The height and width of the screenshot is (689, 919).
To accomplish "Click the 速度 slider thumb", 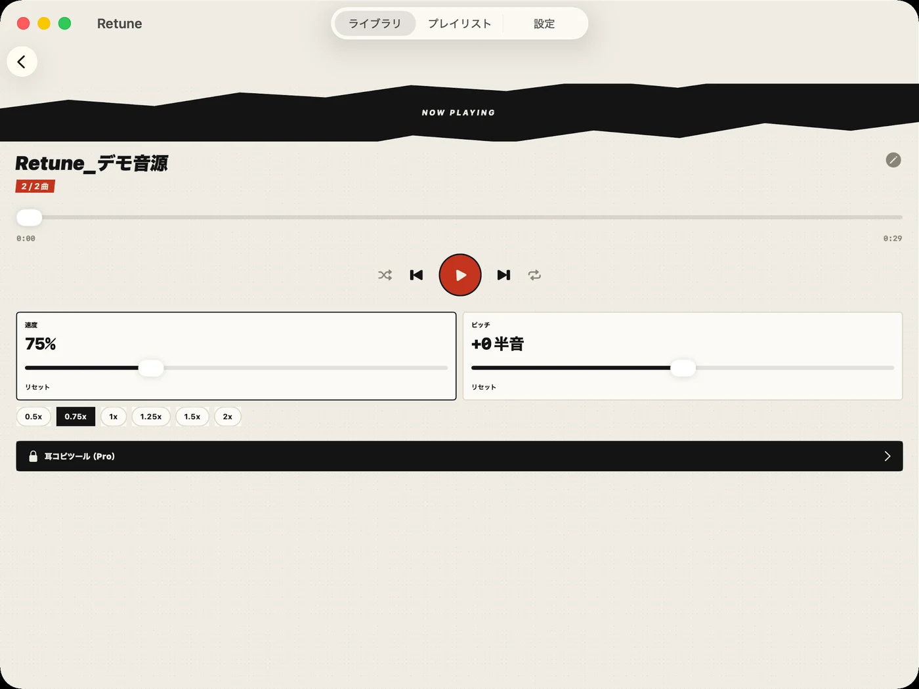I will [x=151, y=368].
